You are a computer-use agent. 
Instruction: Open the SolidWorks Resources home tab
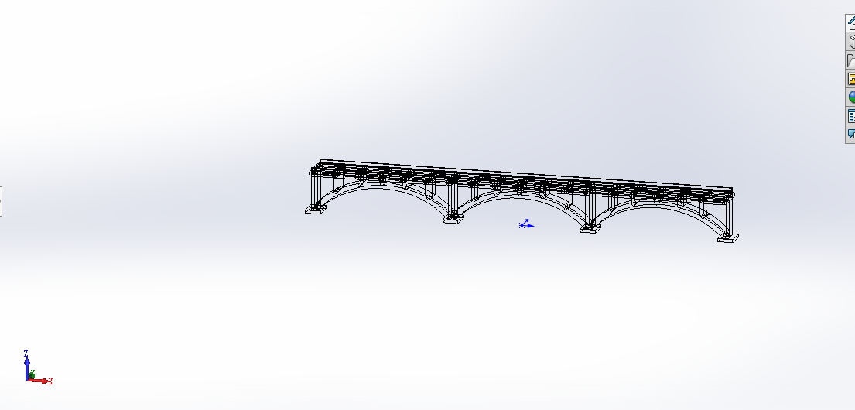(850, 23)
